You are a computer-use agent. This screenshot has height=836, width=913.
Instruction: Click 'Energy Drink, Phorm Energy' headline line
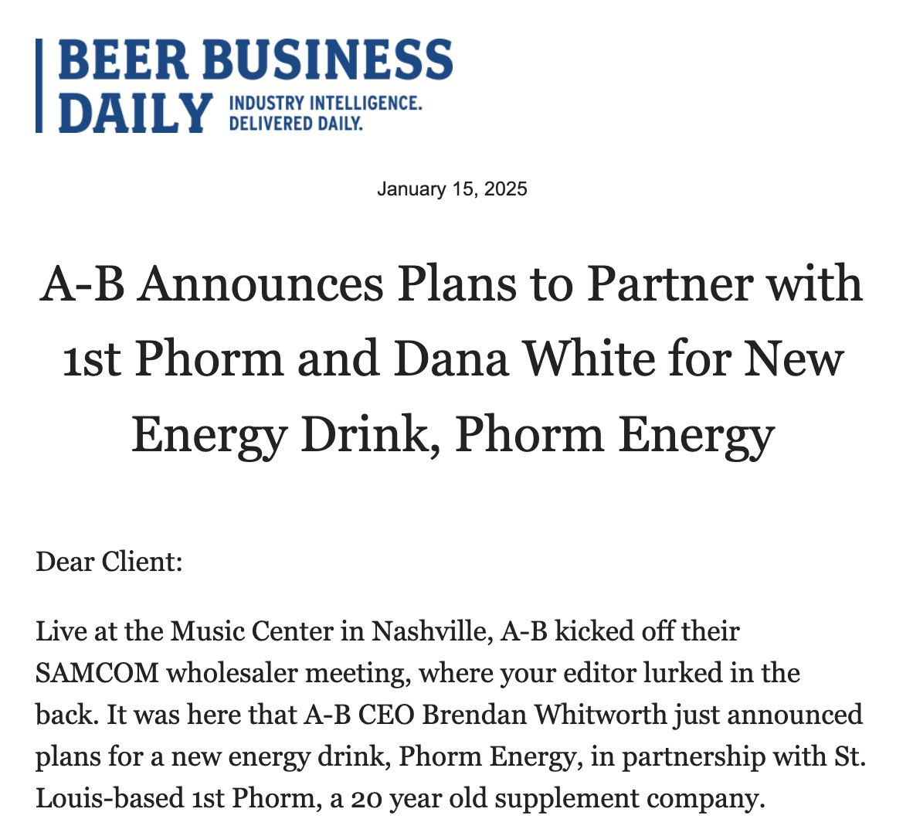pyautogui.click(x=452, y=434)
